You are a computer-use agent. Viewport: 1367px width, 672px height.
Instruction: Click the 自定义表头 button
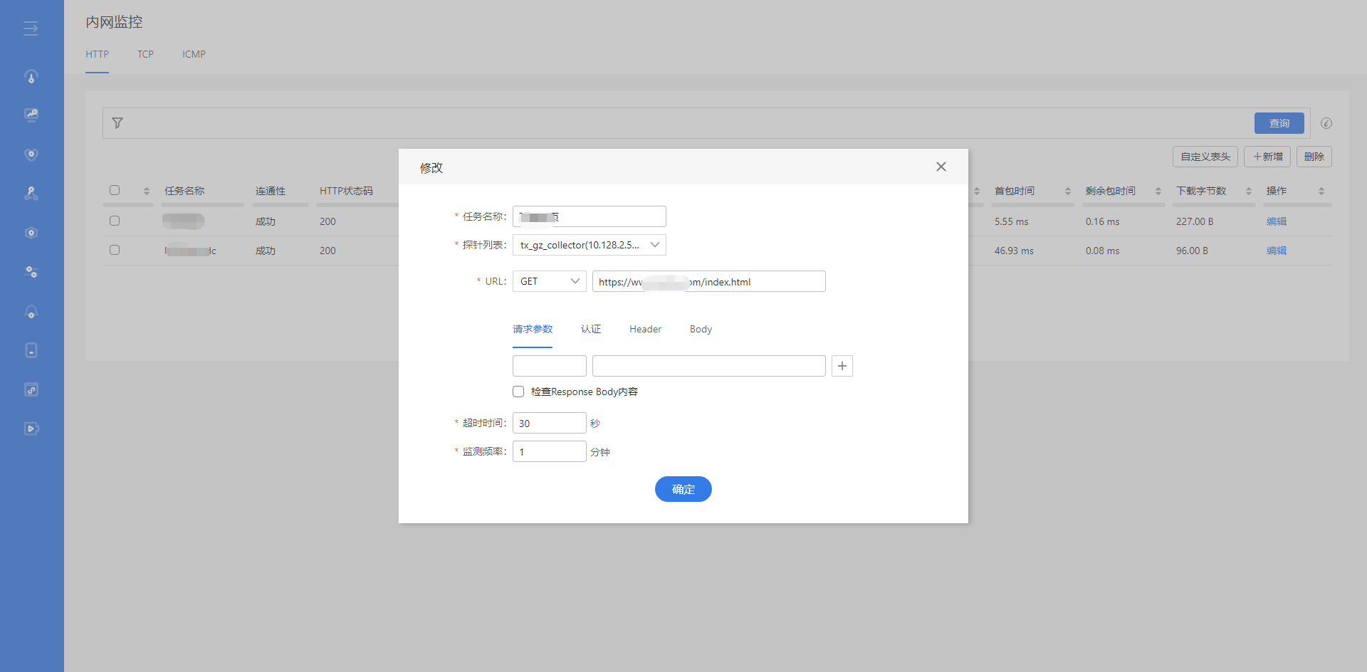[x=1205, y=157]
